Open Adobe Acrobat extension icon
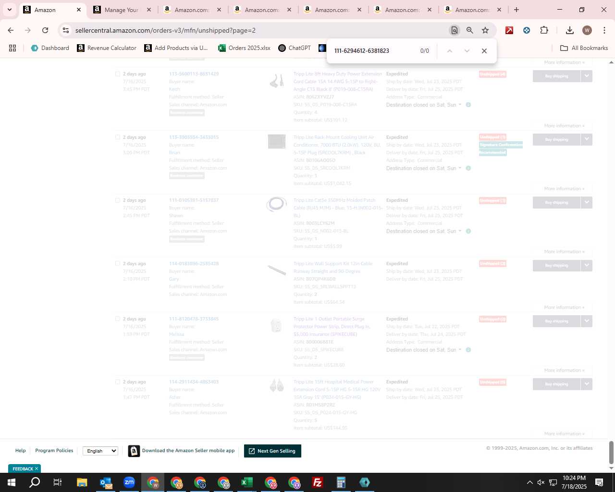 [509, 30]
